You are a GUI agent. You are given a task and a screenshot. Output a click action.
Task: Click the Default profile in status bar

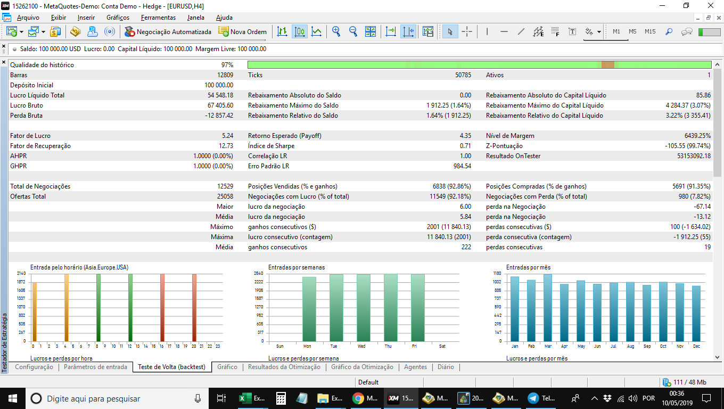(368, 382)
